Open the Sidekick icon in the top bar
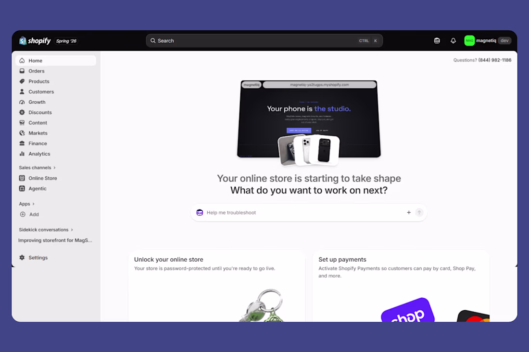The image size is (529, 352). tap(437, 41)
